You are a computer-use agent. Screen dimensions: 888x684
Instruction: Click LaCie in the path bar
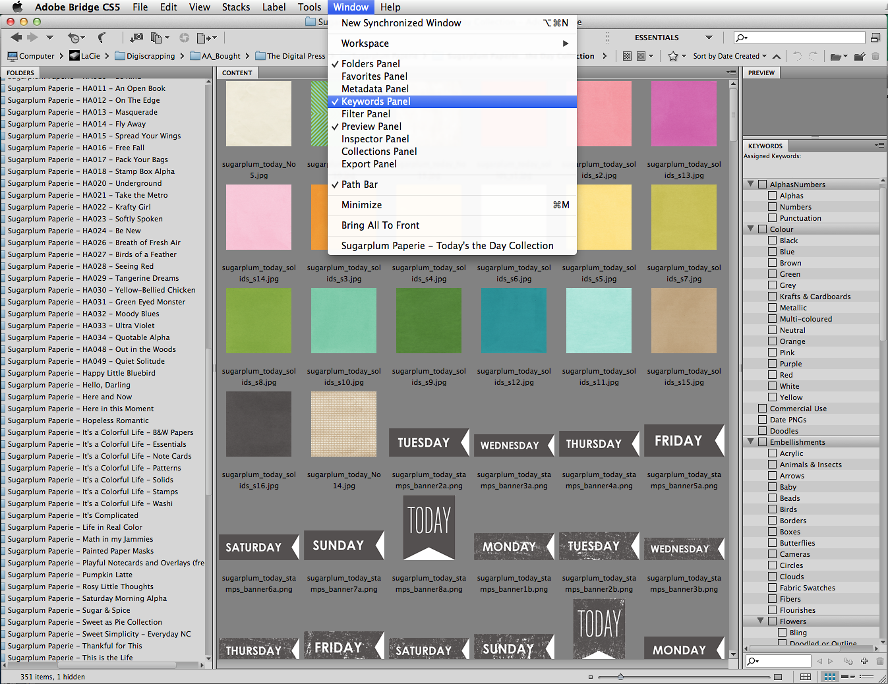pyautogui.click(x=85, y=56)
